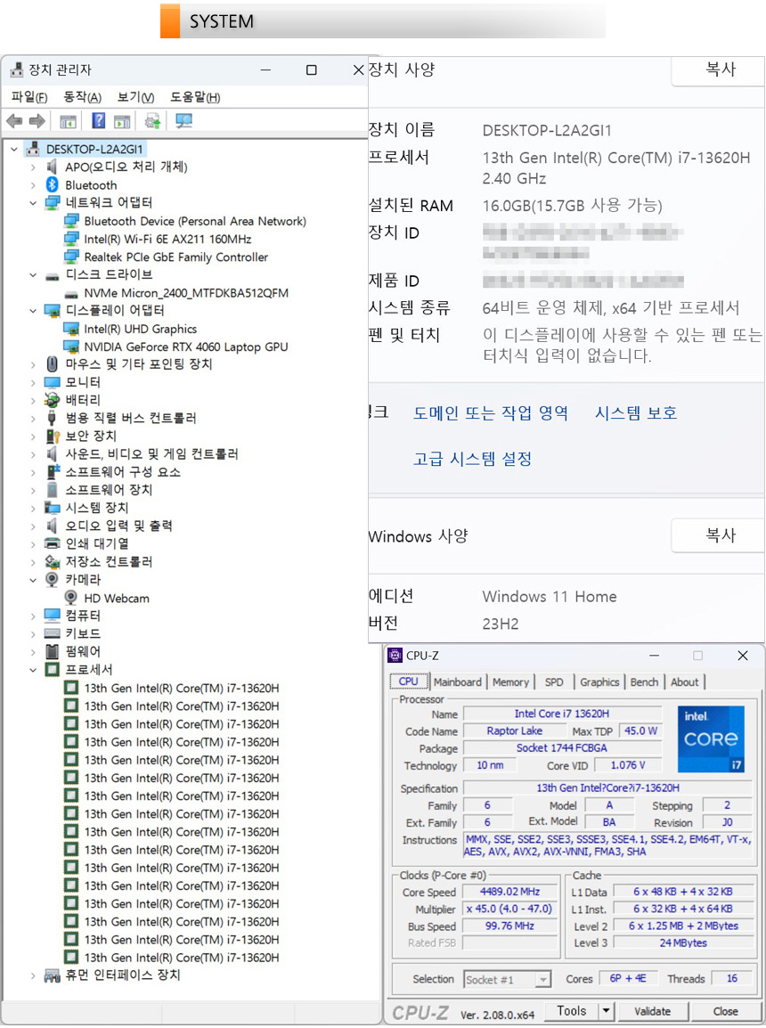This screenshot has height=1028, width=766.
Task: Click the Intel Core i7 logo in CPU-Z
Action: click(711, 739)
